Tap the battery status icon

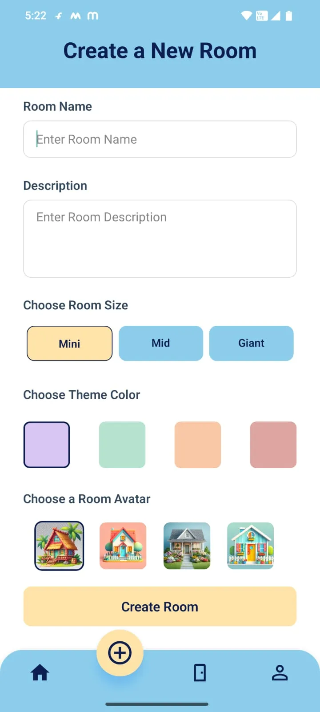289,16
